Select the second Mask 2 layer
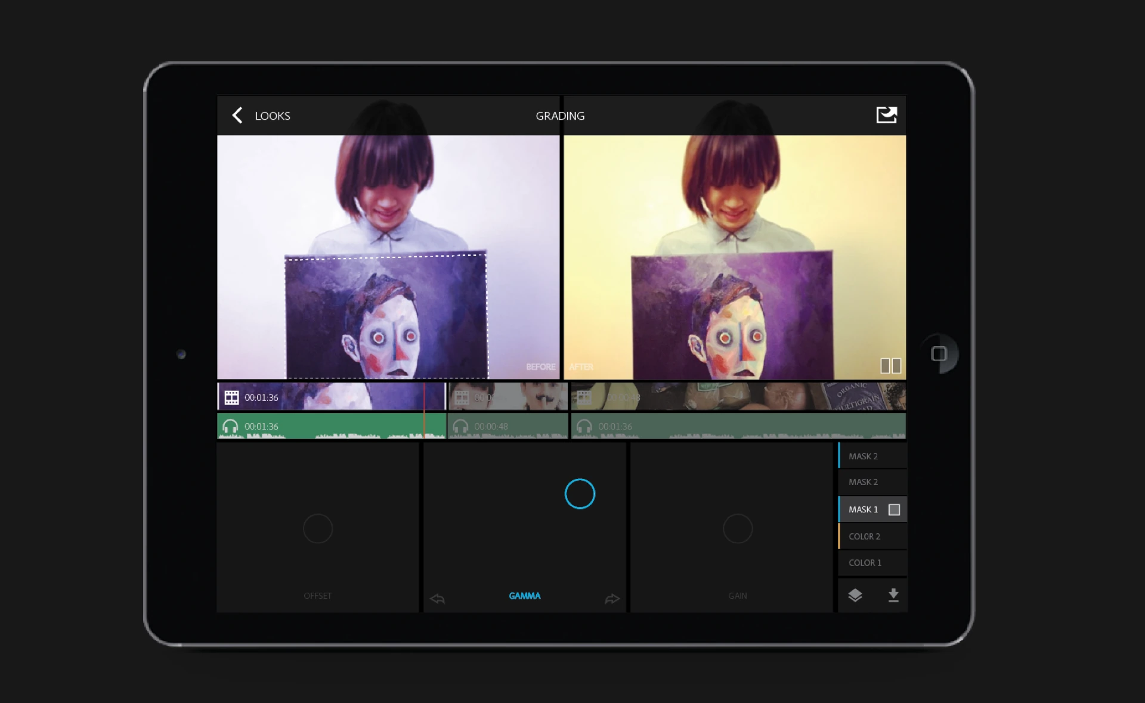Screen dimensions: 1145x703 coord(872,482)
